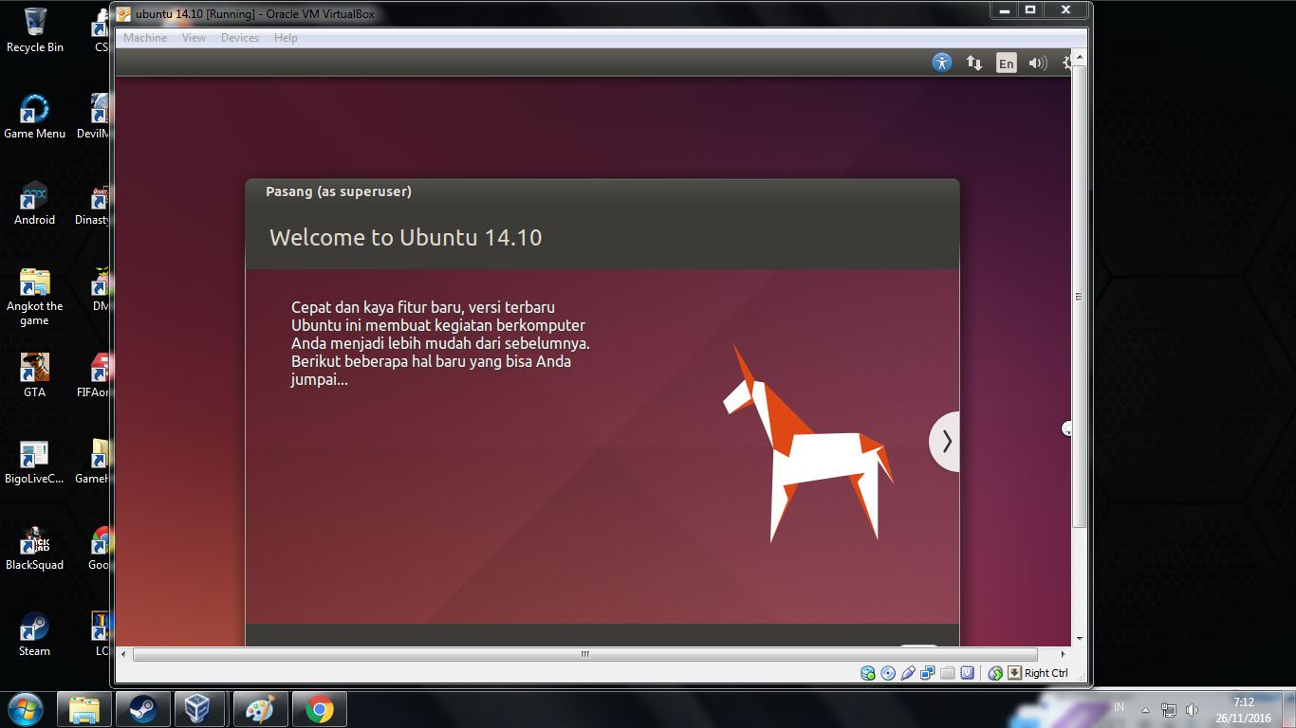
Task: Open the Machine menu in VirtualBox
Action: pyautogui.click(x=145, y=38)
